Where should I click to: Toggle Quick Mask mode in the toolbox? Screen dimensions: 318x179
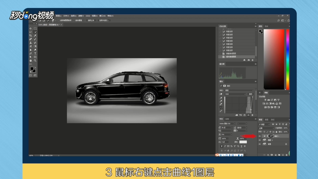point(31,75)
